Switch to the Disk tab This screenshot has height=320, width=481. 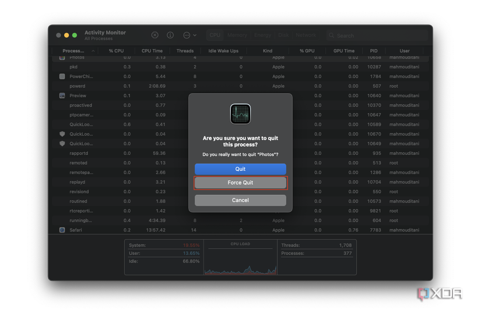[x=283, y=35]
